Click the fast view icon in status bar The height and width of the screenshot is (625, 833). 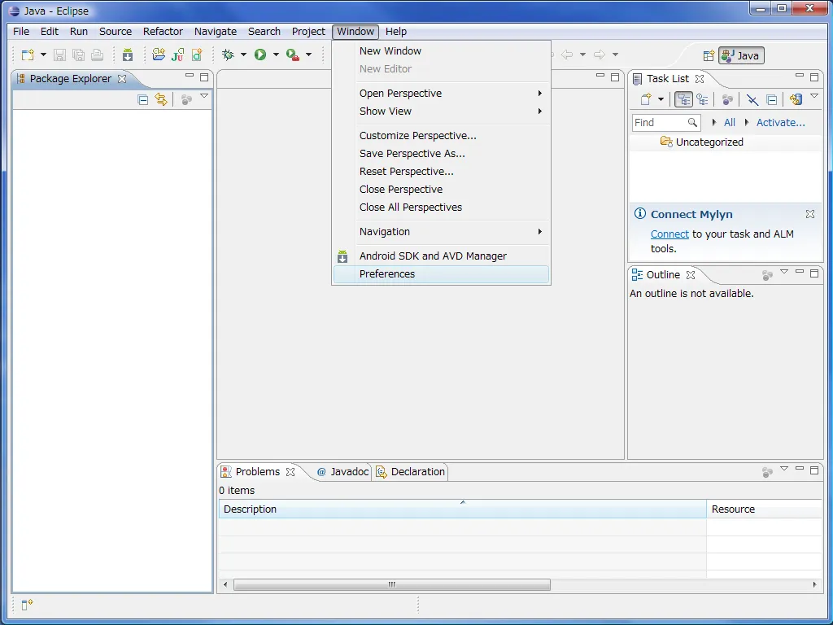click(27, 605)
